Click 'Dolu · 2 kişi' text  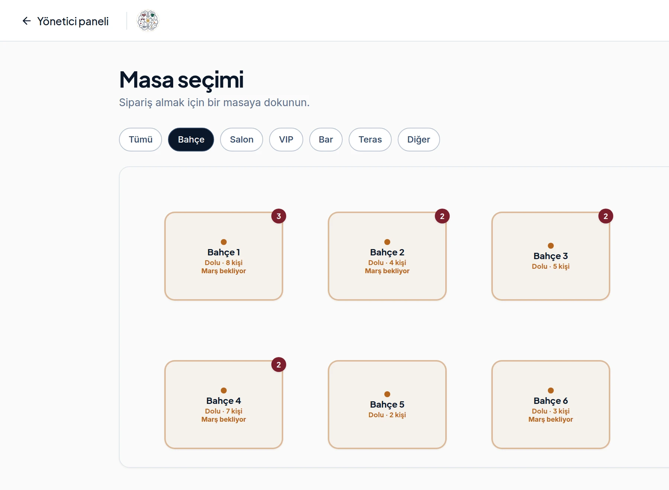387,415
